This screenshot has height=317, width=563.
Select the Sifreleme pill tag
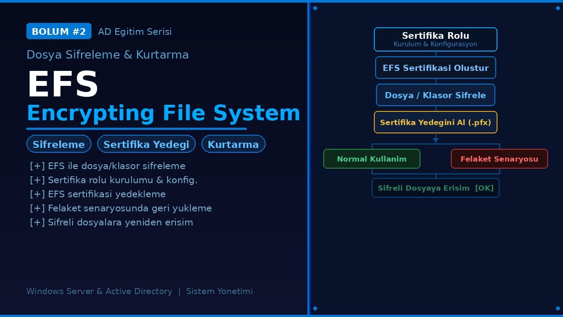59,144
